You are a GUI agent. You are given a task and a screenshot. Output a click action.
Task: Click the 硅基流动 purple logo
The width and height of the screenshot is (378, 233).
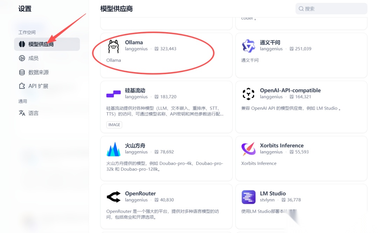[113, 94]
